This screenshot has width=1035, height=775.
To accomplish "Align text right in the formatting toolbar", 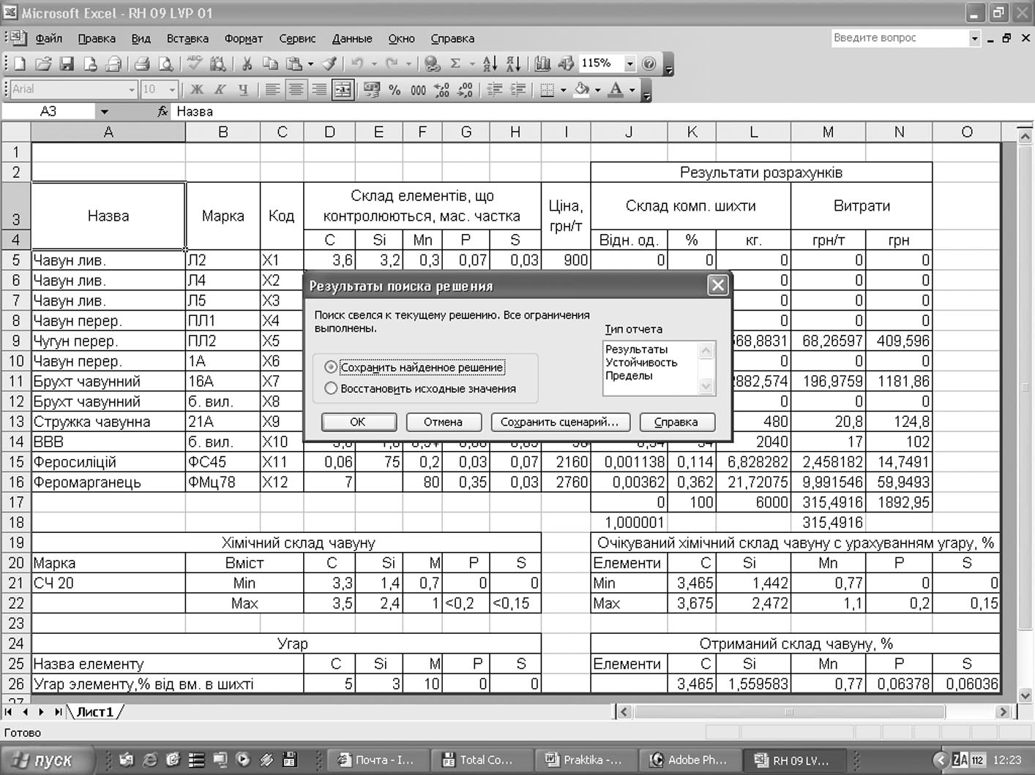I will point(319,90).
